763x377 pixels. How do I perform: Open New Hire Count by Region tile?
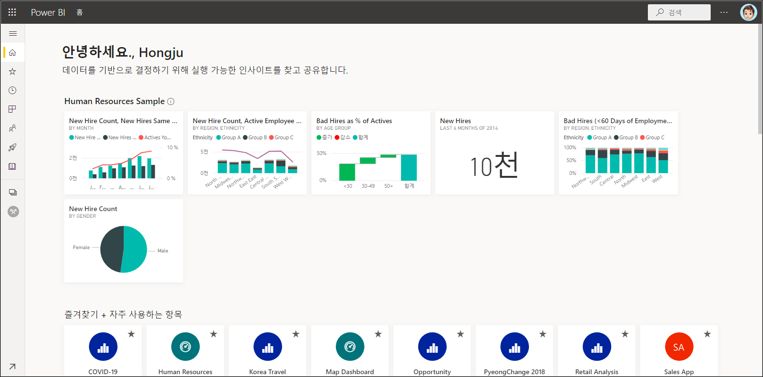(x=247, y=153)
